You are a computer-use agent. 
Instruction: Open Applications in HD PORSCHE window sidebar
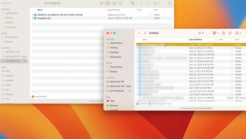pos(11,13)
